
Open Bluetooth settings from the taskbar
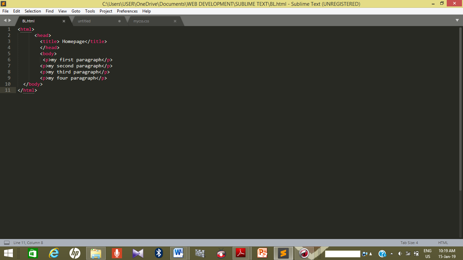point(158,253)
